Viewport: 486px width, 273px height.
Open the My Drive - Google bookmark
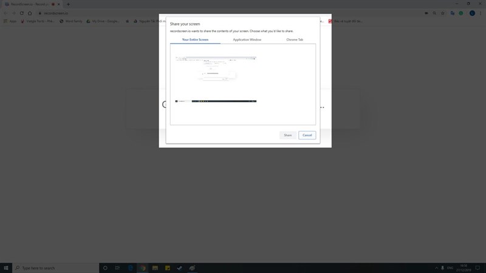pos(103,21)
